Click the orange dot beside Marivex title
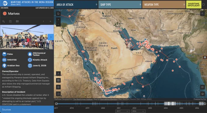The width and height of the screenshot is (207, 113). pos(5,14)
